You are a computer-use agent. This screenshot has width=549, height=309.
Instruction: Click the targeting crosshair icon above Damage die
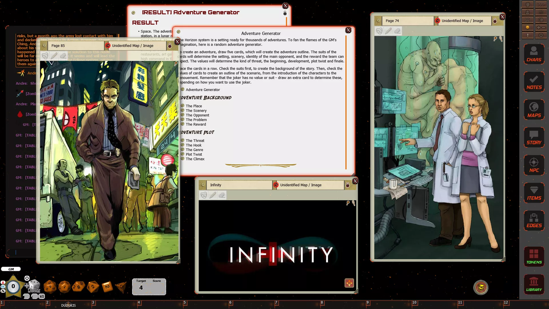(x=27, y=278)
